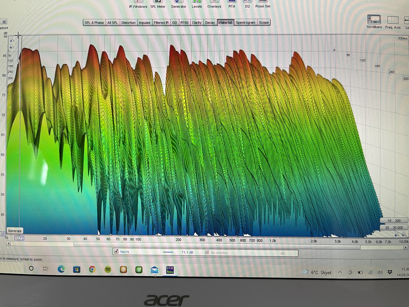Screen dimensions: 409x307
Task: Switch to the Decay tab
Action: [210, 23]
